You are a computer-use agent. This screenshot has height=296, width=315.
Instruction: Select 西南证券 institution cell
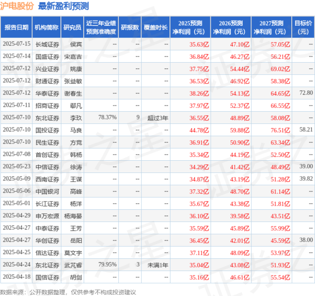point(47,179)
